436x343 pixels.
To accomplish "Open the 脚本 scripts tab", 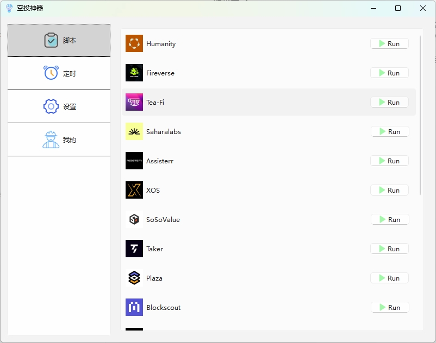I will click(59, 40).
